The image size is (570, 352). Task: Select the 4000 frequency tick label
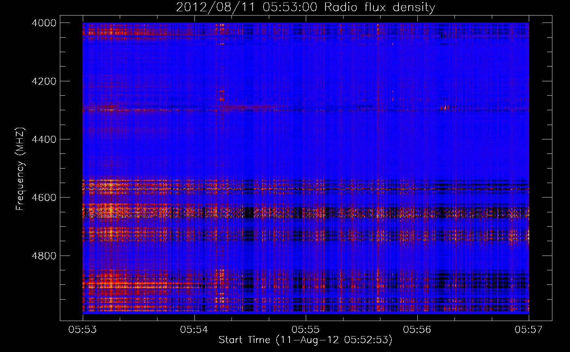coord(44,23)
